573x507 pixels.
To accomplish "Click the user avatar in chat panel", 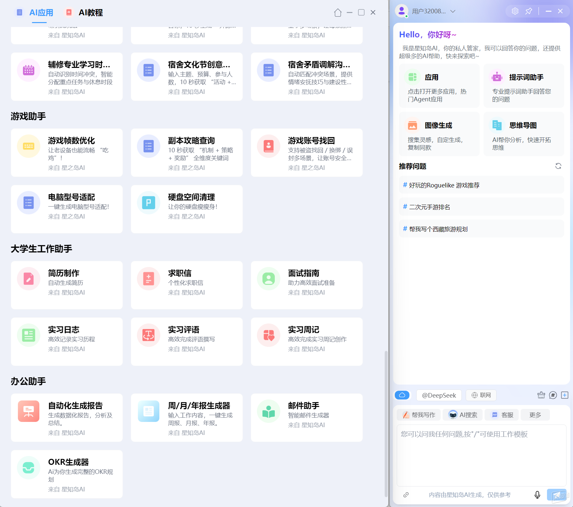I will 402,11.
